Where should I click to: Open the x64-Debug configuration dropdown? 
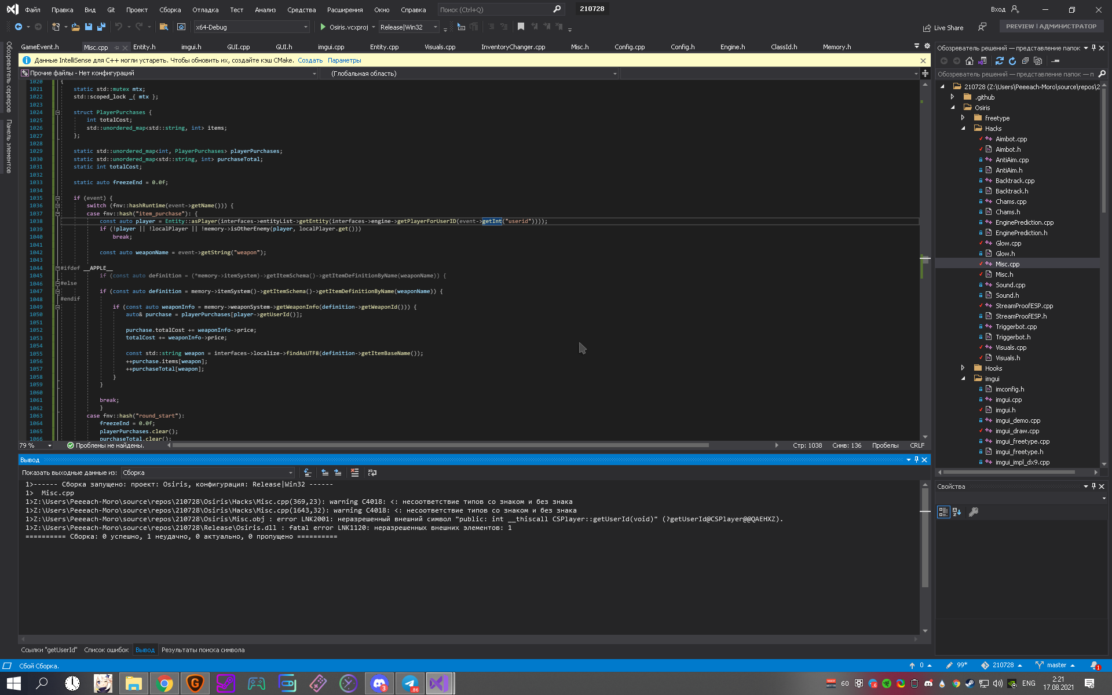click(x=305, y=27)
